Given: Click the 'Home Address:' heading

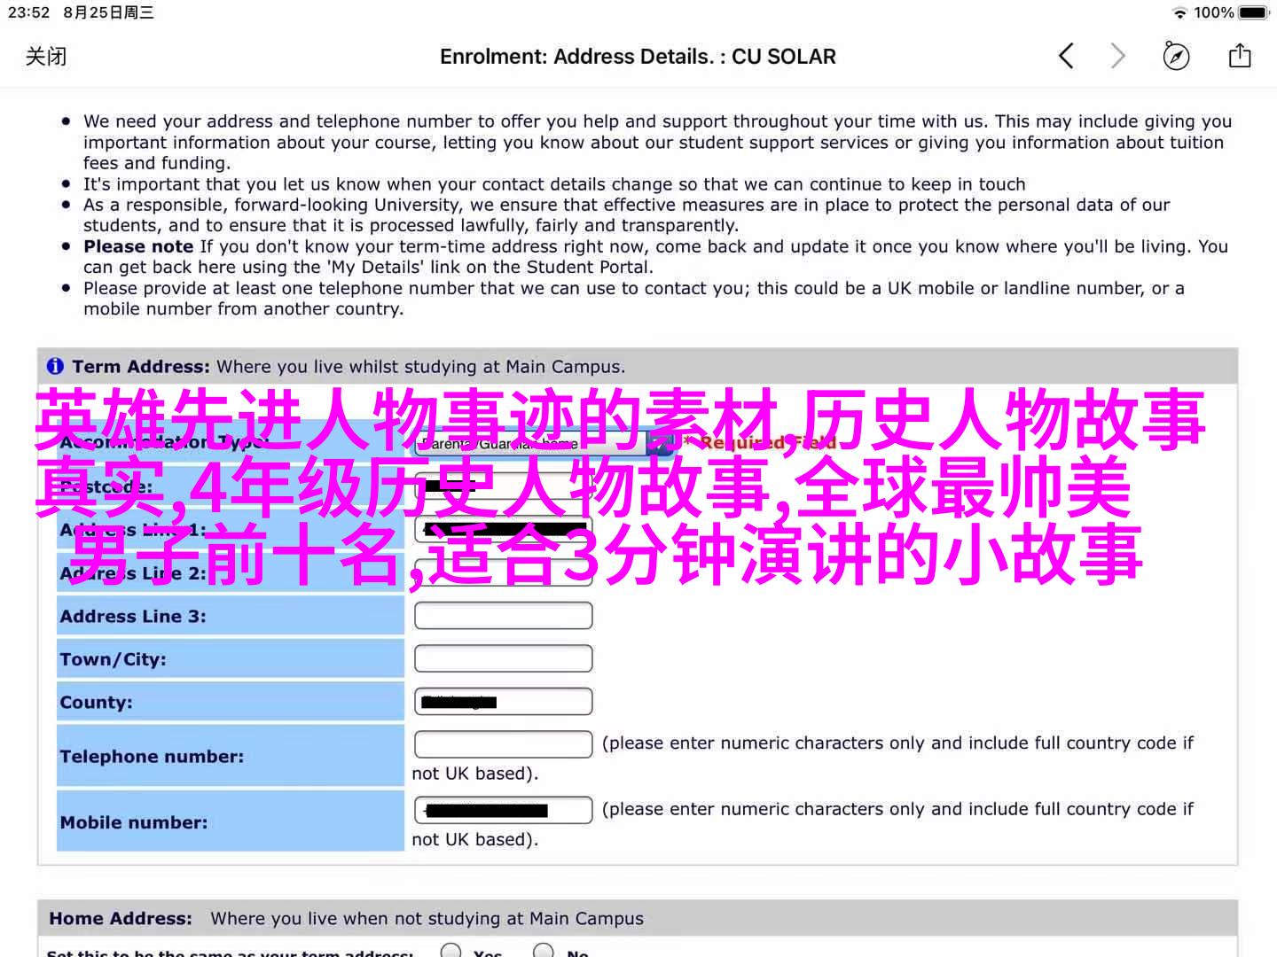Looking at the screenshot, I should [121, 919].
